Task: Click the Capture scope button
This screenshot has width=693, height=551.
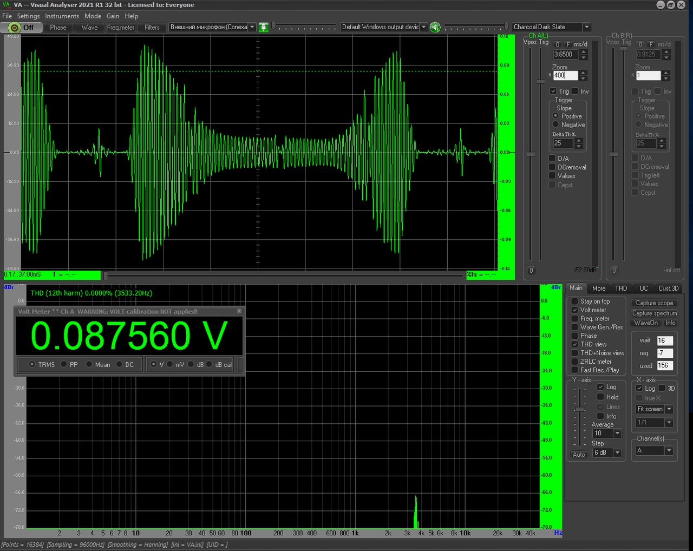Action: point(655,303)
